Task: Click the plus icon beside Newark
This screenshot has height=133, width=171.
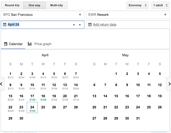Action: tap(165, 15)
